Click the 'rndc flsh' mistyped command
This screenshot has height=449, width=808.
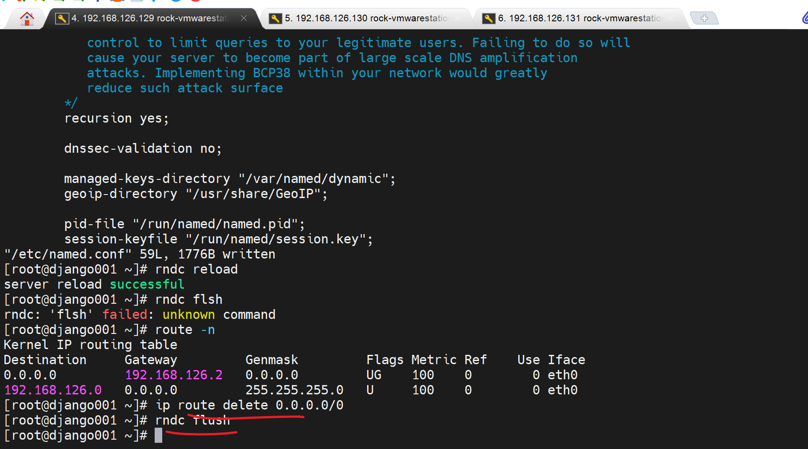189,299
